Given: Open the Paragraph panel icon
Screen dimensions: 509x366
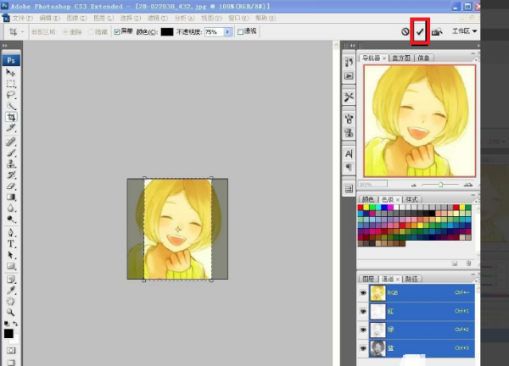Looking at the screenshot, I should tap(349, 167).
